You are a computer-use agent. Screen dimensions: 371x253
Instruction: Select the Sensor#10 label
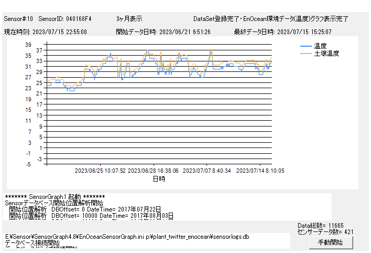[18, 19]
